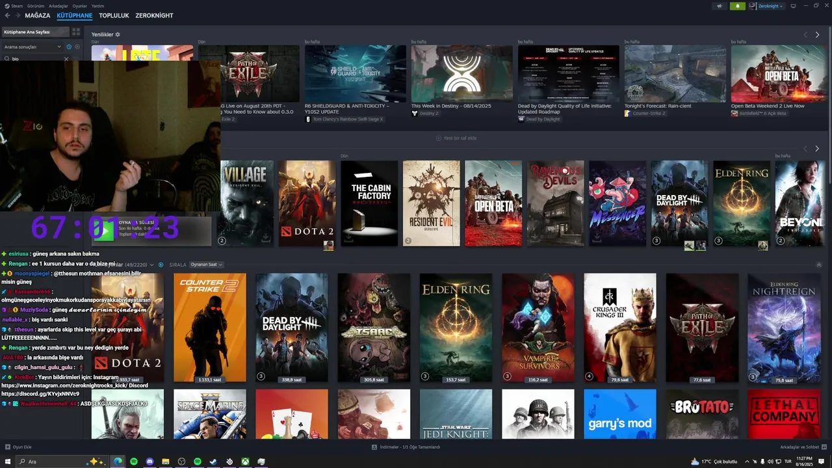The height and width of the screenshot is (468, 832).
Task: Select Elden Ring Nightreign cover
Action: (x=784, y=328)
